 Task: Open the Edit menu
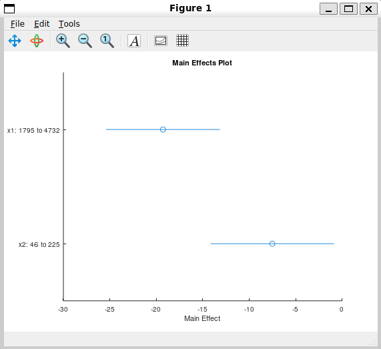42,24
